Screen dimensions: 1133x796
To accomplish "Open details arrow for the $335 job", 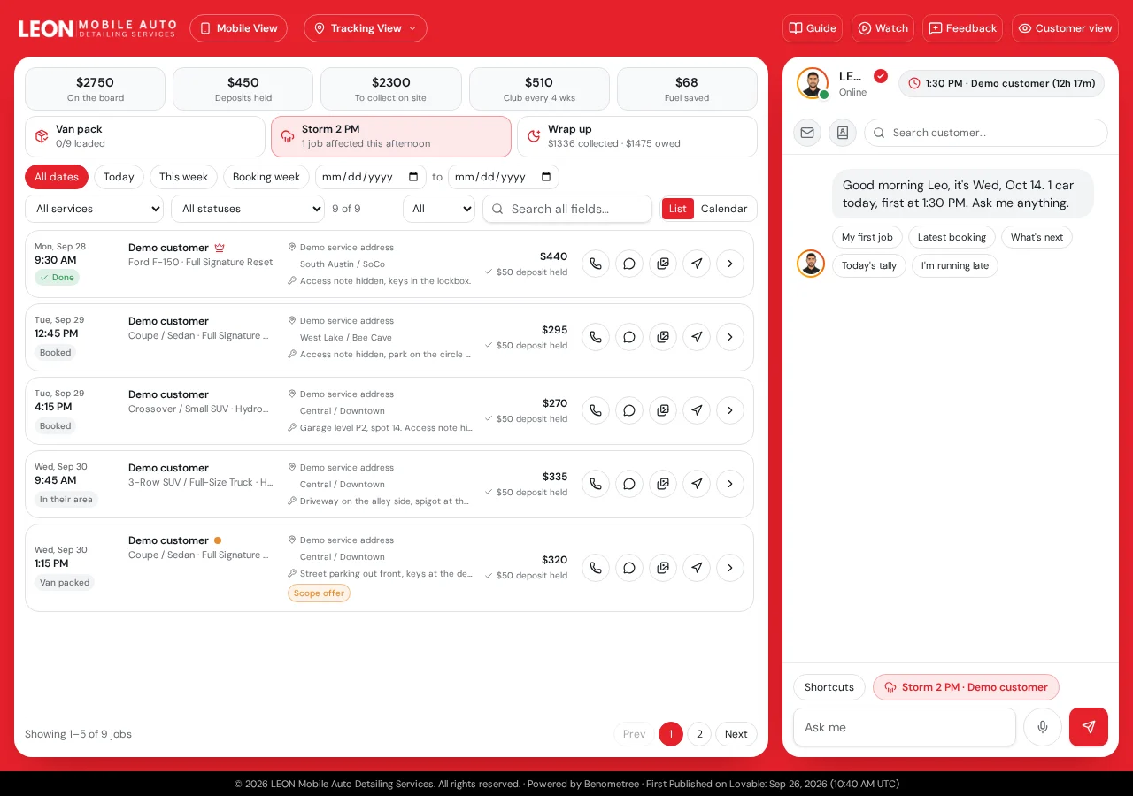I will tap(730, 484).
